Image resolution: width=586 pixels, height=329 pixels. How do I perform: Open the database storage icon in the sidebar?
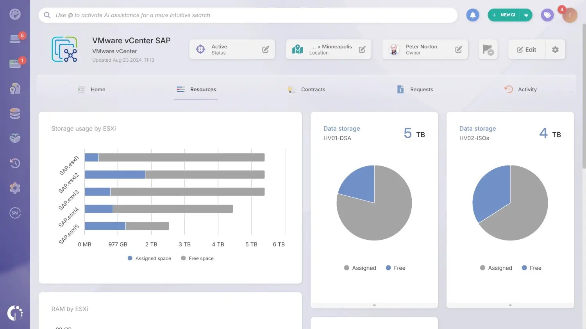point(15,113)
